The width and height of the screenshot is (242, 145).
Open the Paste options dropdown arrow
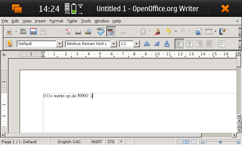coord(150,31)
